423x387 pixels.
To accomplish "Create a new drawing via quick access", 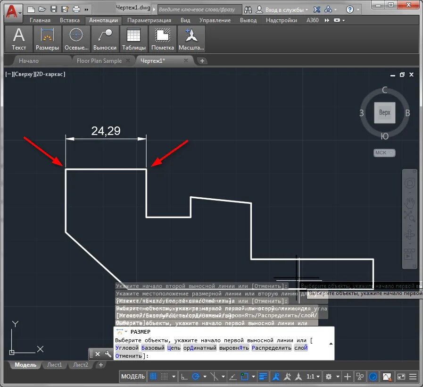I will [31, 10].
